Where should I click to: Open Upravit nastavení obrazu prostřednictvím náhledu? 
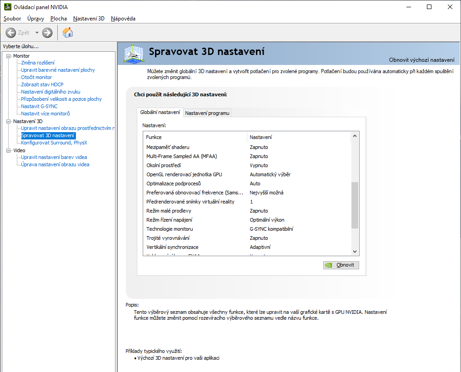click(68, 128)
